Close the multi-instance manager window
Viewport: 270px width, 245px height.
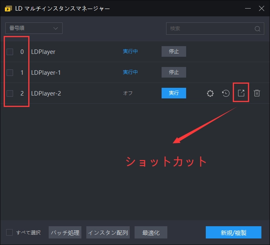[x=261, y=8]
